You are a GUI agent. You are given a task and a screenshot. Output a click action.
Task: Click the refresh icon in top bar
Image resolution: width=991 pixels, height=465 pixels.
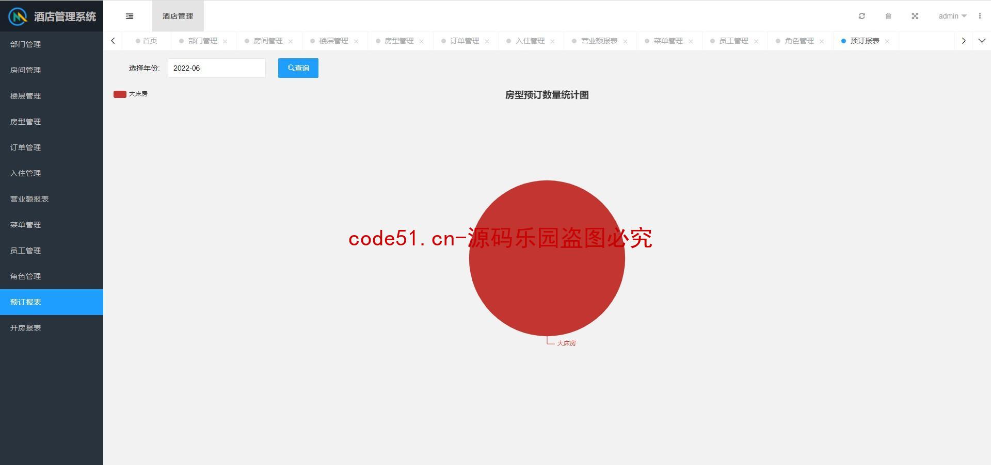(x=861, y=16)
